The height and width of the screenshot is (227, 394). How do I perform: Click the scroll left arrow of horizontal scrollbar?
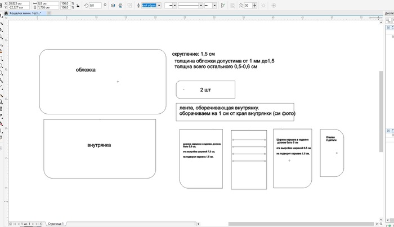pyautogui.click(x=198, y=224)
